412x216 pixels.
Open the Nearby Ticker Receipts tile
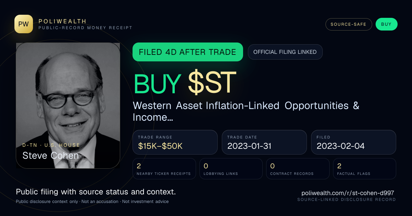point(164,169)
